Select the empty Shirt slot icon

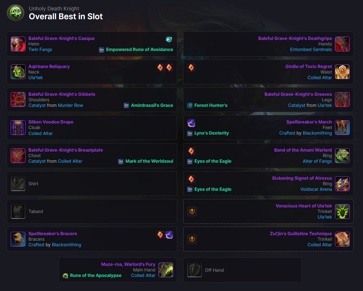click(18, 184)
